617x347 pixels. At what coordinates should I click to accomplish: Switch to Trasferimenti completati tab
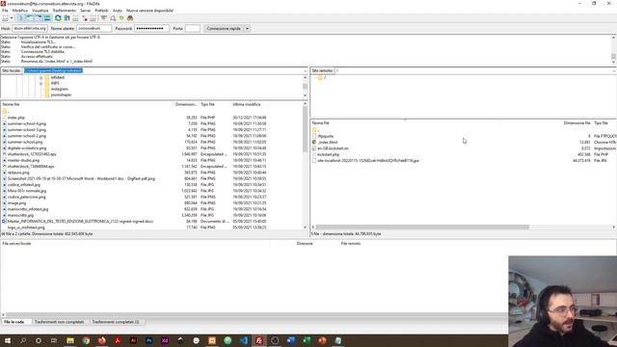pyautogui.click(x=116, y=322)
